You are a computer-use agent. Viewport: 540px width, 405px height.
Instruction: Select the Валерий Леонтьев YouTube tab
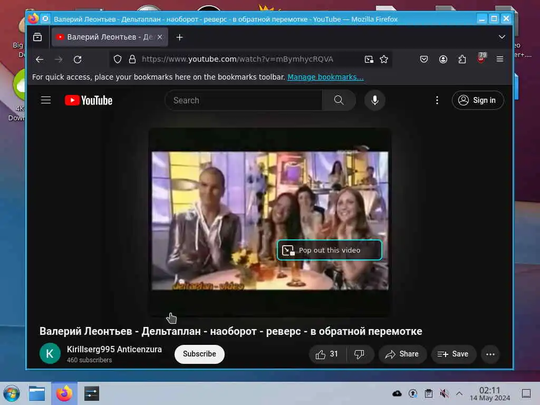(x=110, y=37)
